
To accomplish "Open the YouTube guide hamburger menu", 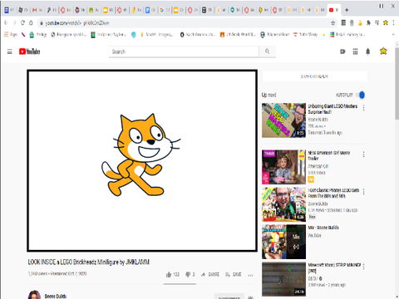I will click(x=10, y=51).
